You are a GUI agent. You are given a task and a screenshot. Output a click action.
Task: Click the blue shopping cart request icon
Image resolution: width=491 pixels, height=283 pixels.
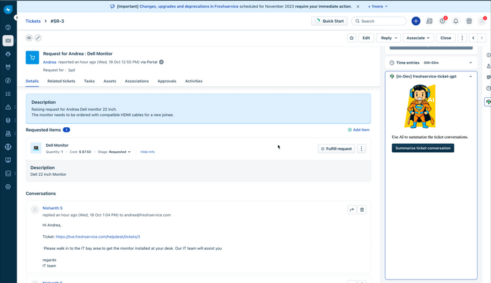(32, 58)
